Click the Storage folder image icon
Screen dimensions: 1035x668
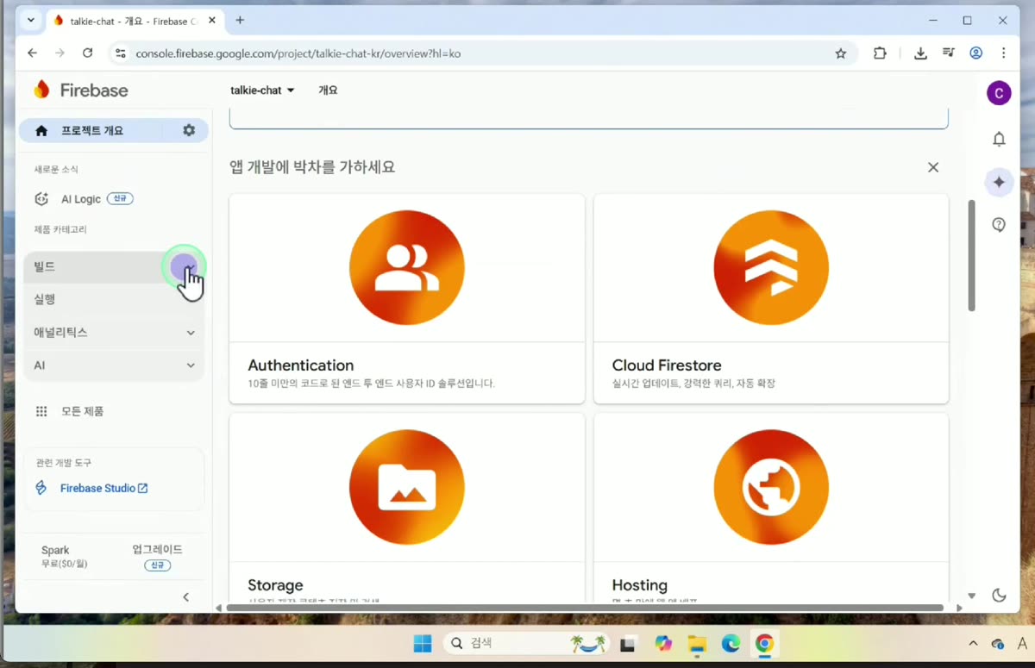(407, 487)
